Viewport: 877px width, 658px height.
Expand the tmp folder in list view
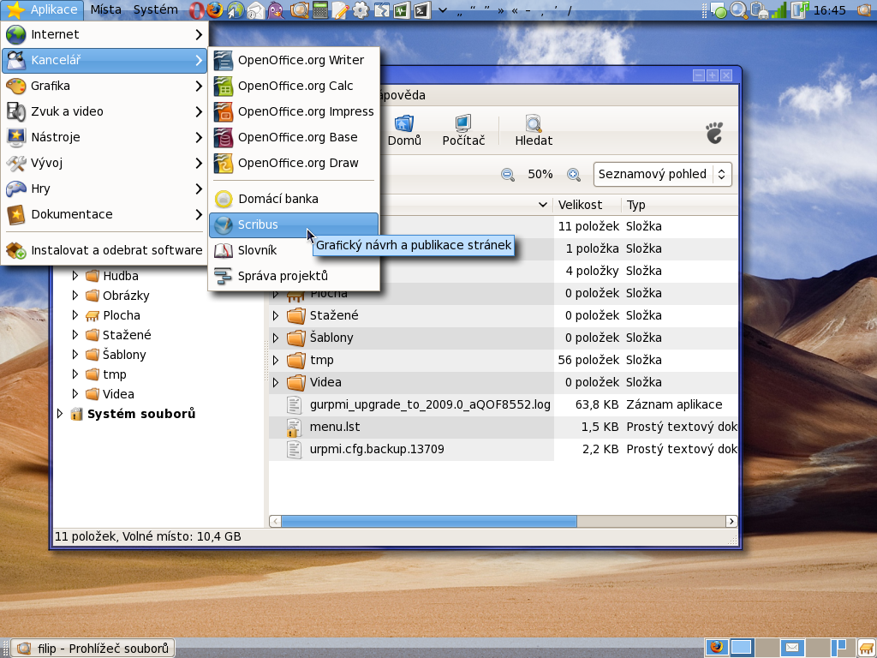click(x=276, y=360)
